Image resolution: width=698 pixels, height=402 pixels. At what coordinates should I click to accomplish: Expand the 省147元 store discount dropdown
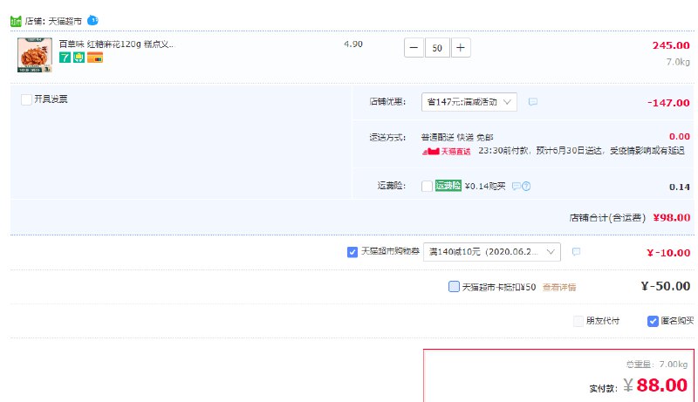pyautogui.click(x=469, y=102)
